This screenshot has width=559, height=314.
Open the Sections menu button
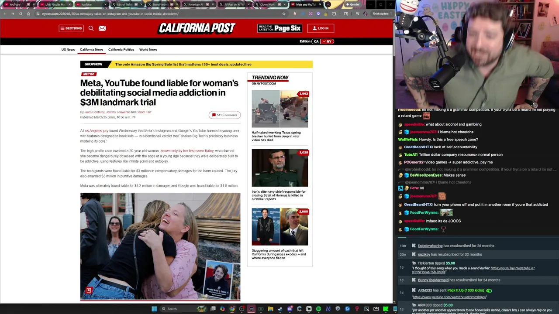pyautogui.click(x=71, y=28)
